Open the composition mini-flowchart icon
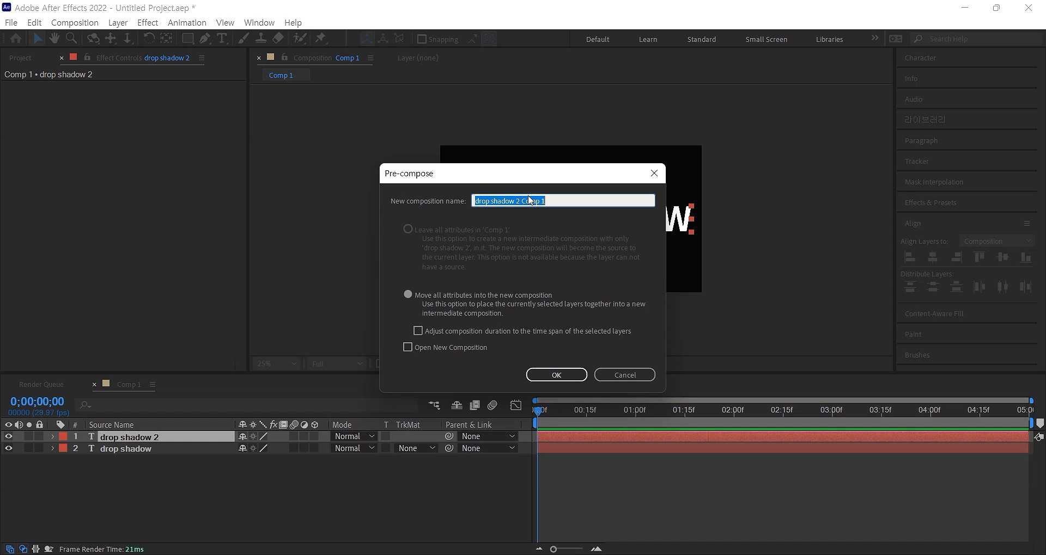Viewport: 1046px width, 555px height. coord(434,405)
